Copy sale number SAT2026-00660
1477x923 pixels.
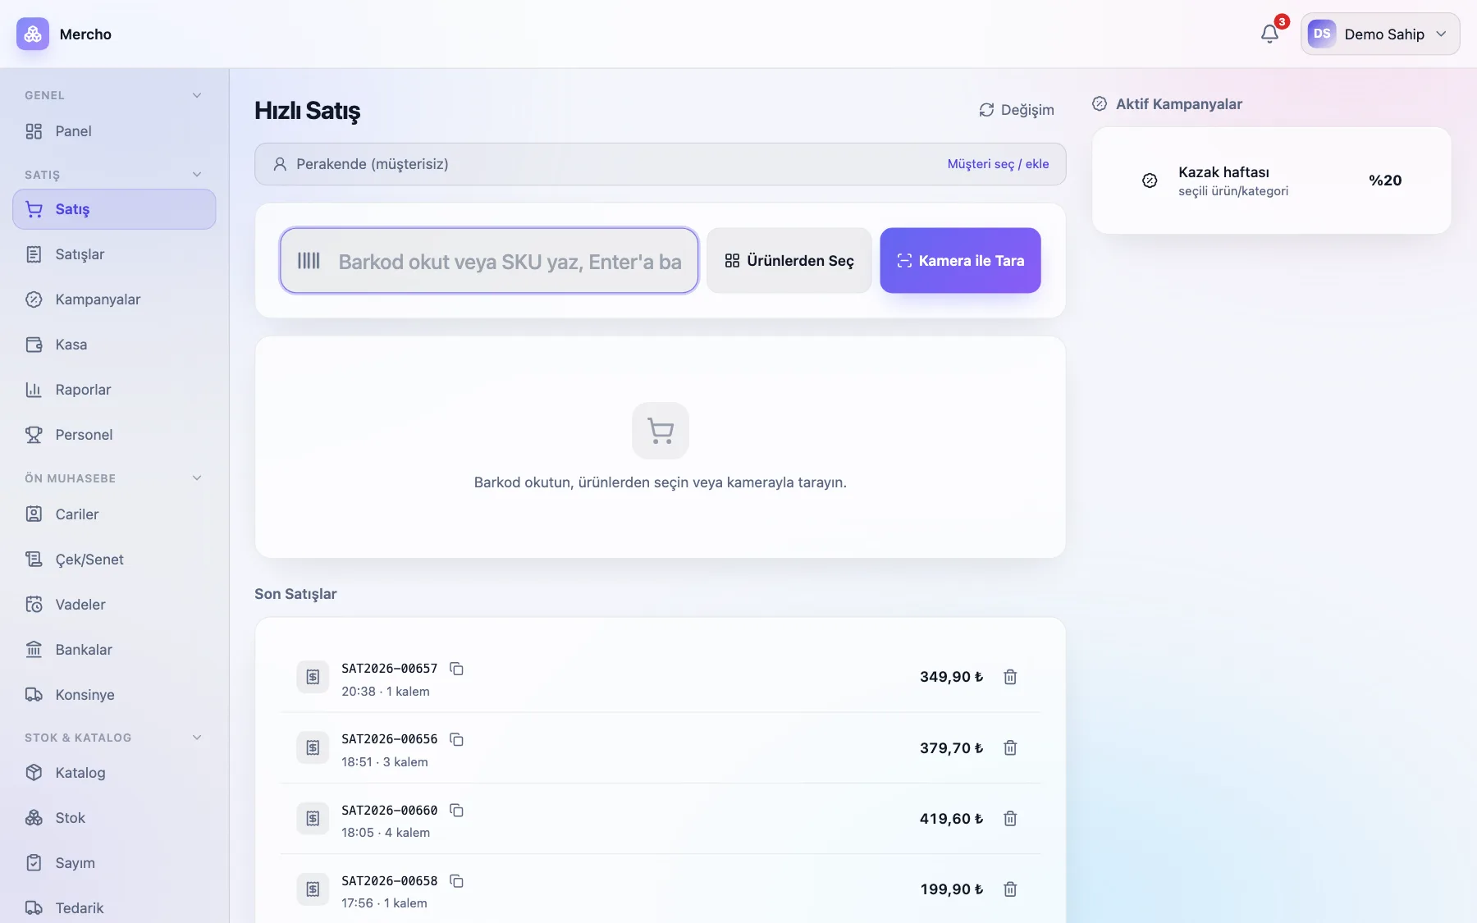coord(457,811)
